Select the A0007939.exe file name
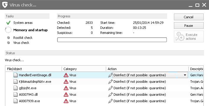The width and height of the screenshot is (209, 106). (x=29, y=101)
